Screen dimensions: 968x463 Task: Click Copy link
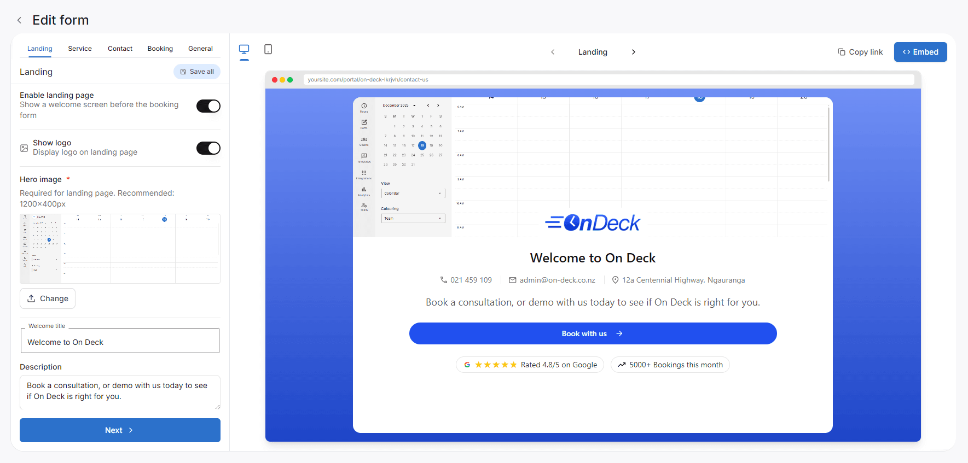click(860, 52)
